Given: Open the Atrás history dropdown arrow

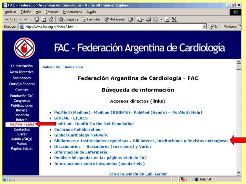Looking at the screenshot, I should (20, 20).
